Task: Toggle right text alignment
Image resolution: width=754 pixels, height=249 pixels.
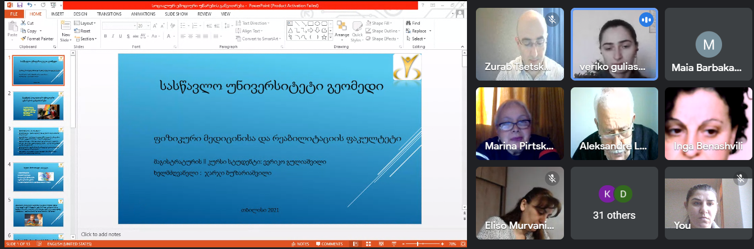Action: pos(198,36)
